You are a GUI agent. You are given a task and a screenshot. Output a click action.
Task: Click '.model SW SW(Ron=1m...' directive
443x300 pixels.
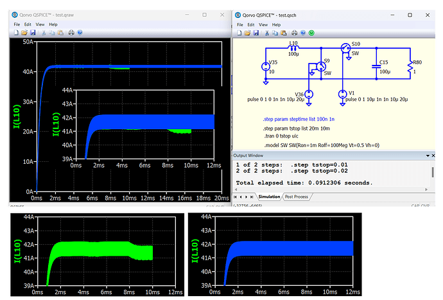tap(322, 145)
